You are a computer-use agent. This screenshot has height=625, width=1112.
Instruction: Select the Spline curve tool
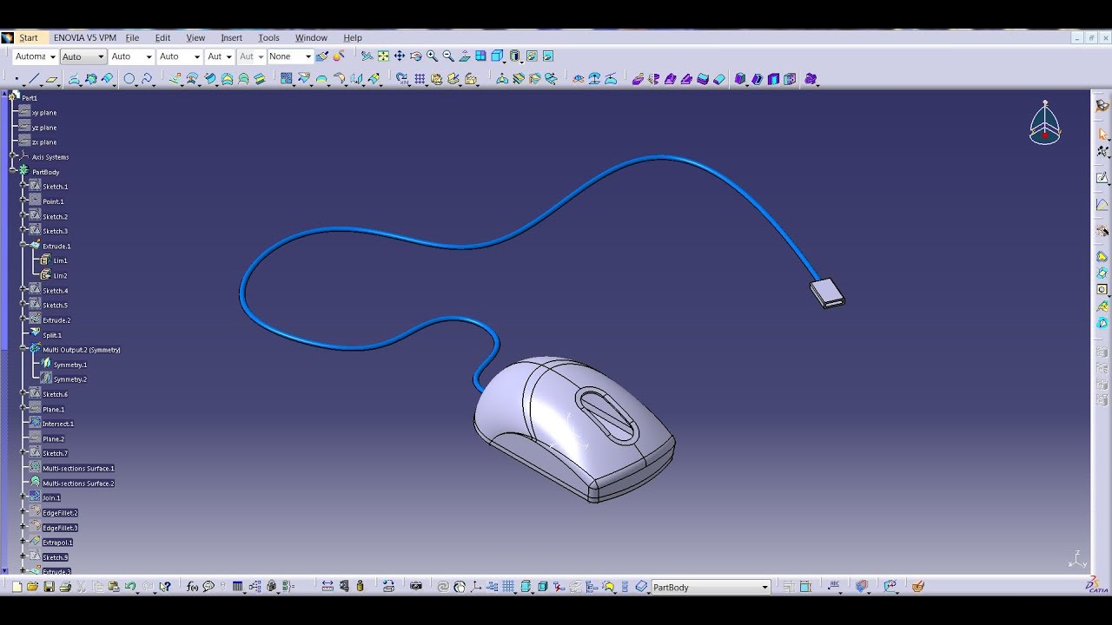(147, 79)
